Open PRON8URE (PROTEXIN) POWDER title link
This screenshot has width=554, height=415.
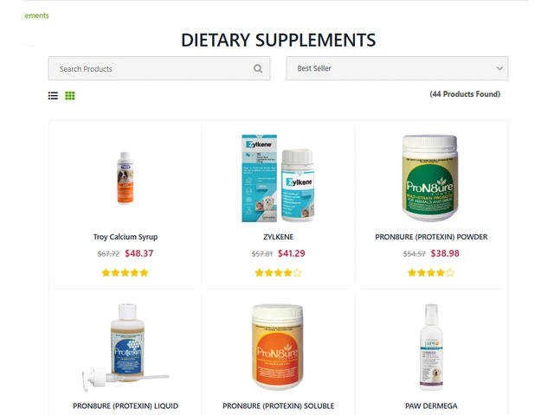click(431, 237)
